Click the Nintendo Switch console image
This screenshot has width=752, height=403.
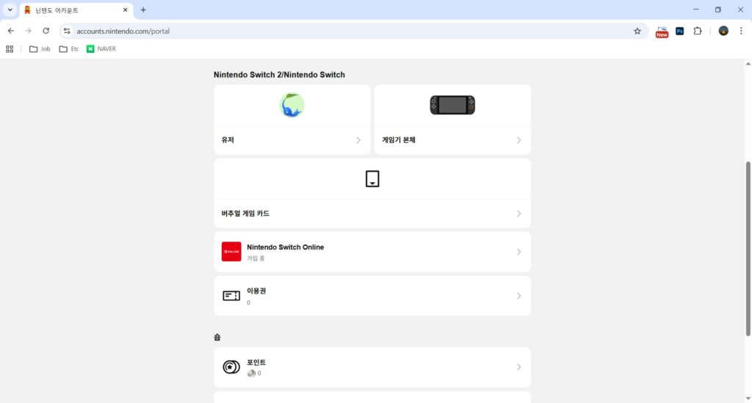[x=452, y=105]
